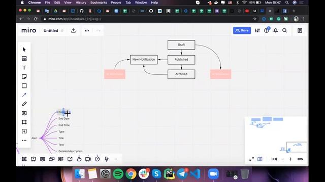Select the Archived box in the diagram
The width and height of the screenshot is (325, 182).
[181, 74]
